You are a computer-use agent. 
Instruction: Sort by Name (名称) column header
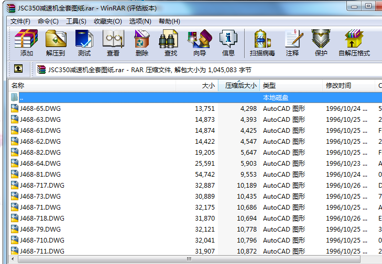coord(92,86)
